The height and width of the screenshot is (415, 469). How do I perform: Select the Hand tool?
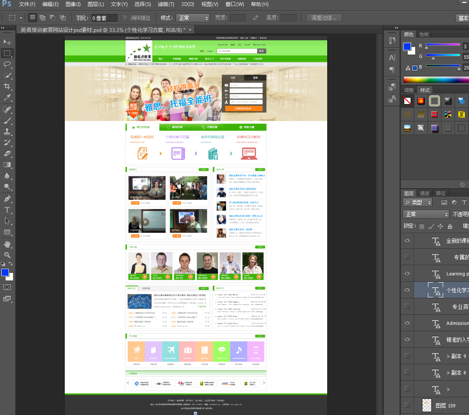(x=7, y=244)
